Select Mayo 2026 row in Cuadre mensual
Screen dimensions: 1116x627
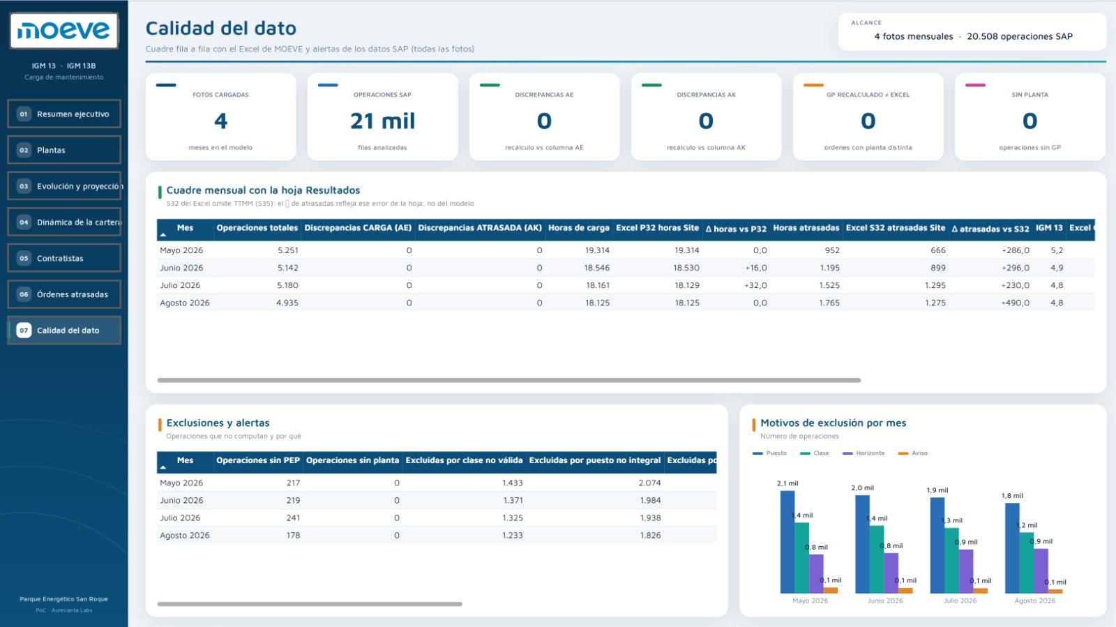tap(626, 250)
